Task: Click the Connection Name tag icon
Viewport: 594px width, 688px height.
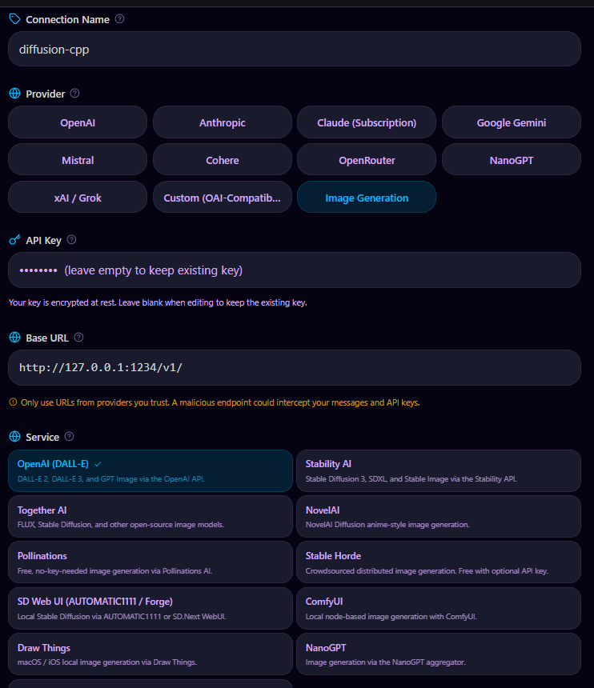Action: coord(14,19)
